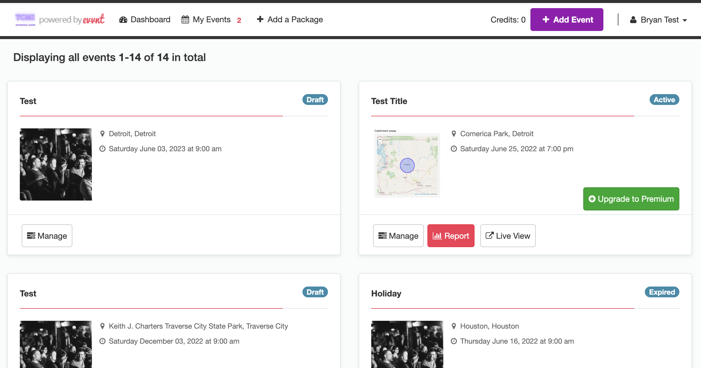This screenshot has height=368, width=701.
Task: Click the Displaying all events 1-14 heading
Action: (110, 57)
